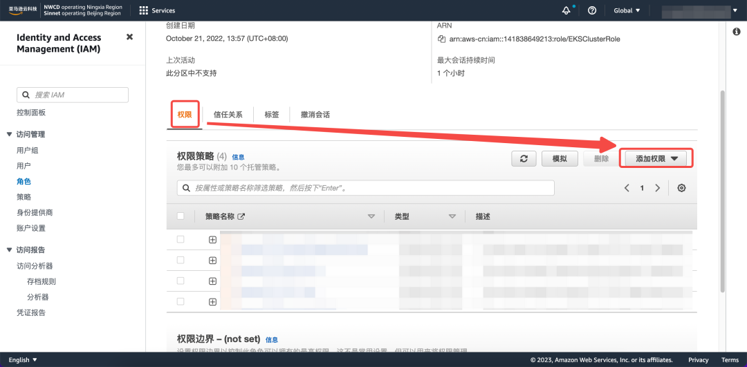Open 身份提供商 in the sidebar
The image size is (747, 367).
[35, 213]
